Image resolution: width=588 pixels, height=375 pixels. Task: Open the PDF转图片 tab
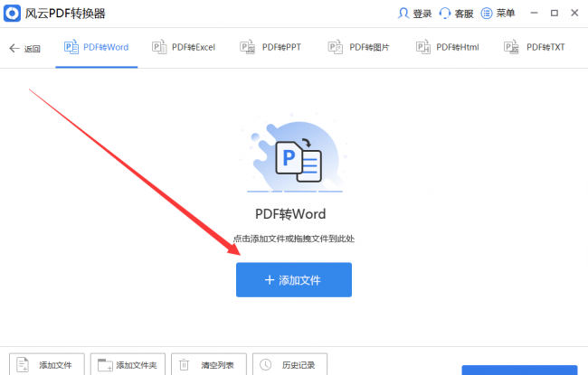click(358, 48)
